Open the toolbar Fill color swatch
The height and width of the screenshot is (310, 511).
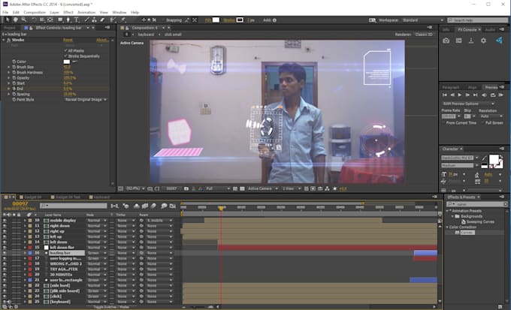216,20
